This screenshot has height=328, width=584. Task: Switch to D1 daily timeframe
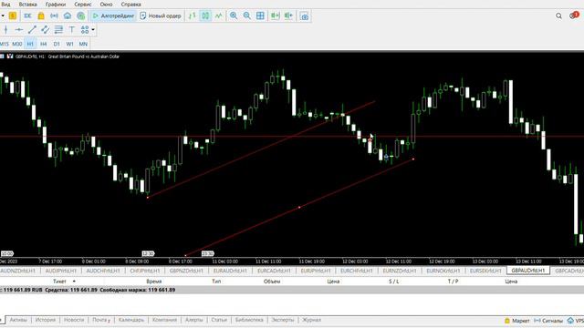(57, 44)
